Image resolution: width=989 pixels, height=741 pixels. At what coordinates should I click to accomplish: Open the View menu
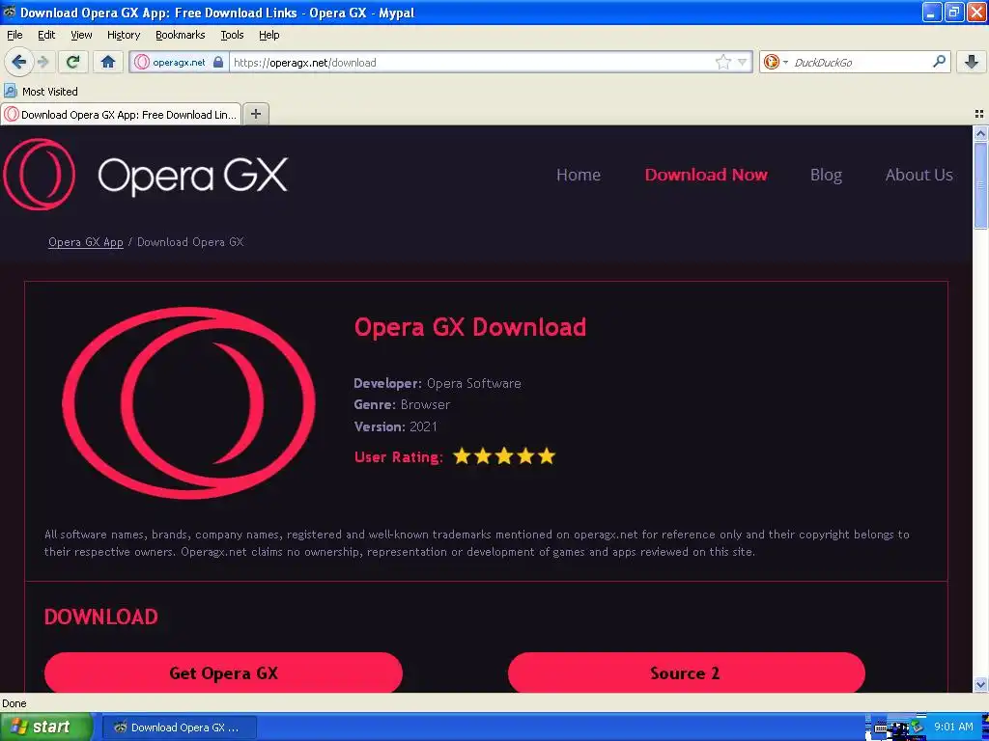(x=81, y=35)
